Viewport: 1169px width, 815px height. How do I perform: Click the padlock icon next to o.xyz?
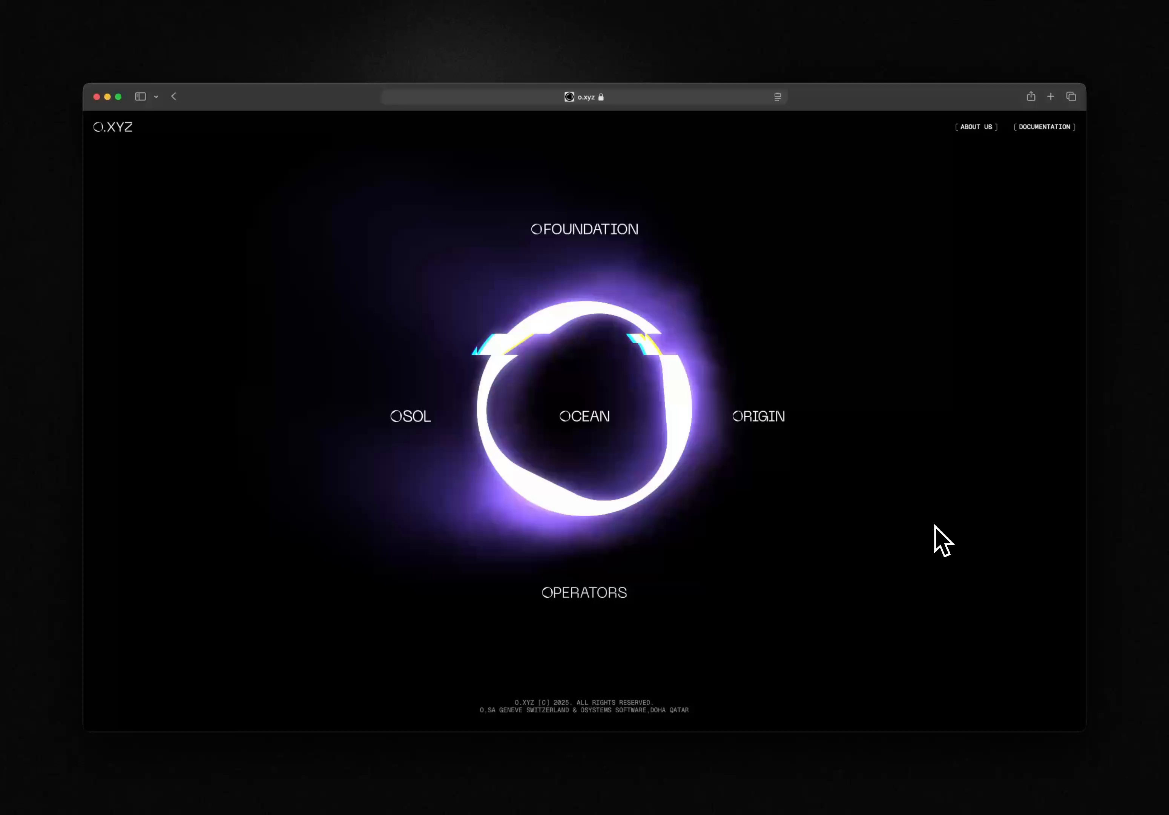[x=601, y=97]
